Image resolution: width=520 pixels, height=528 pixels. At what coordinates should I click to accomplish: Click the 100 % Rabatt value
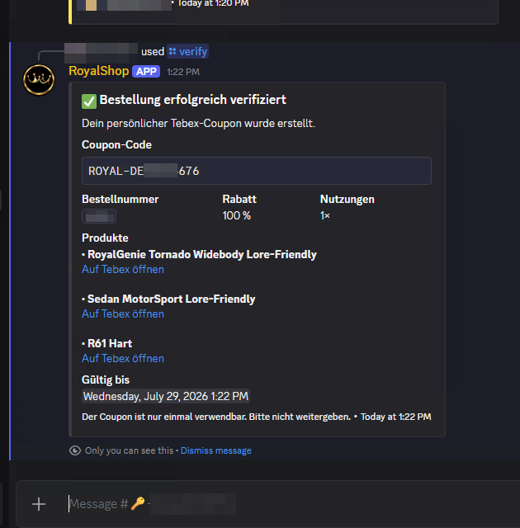pyautogui.click(x=237, y=215)
